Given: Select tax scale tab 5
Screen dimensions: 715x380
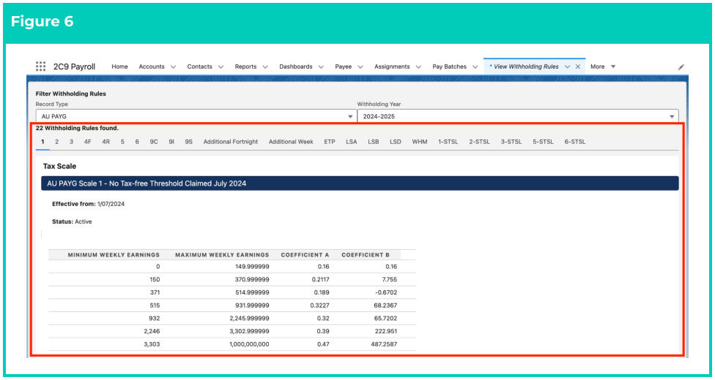Looking at the screenshot, I should click(122, 142).
